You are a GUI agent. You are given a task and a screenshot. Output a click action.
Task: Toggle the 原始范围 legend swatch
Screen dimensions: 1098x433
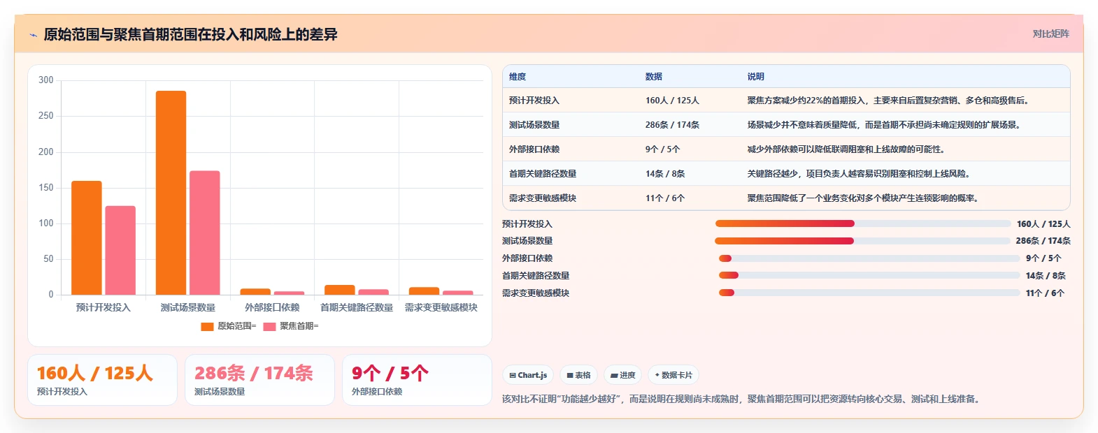click(207, 326)
